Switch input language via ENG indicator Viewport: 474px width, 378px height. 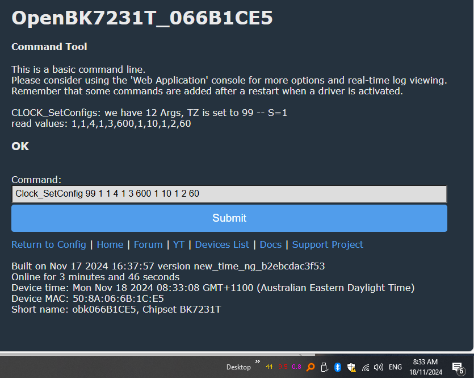pos(395,367)
